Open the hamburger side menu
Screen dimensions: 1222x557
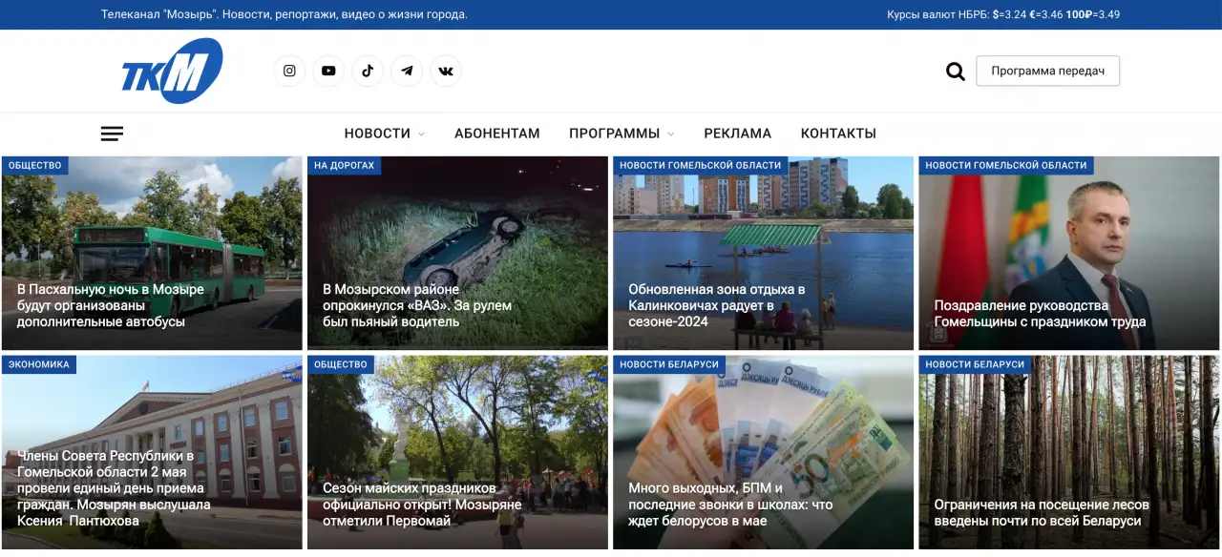pyautogui.click(x=112, y=134)
